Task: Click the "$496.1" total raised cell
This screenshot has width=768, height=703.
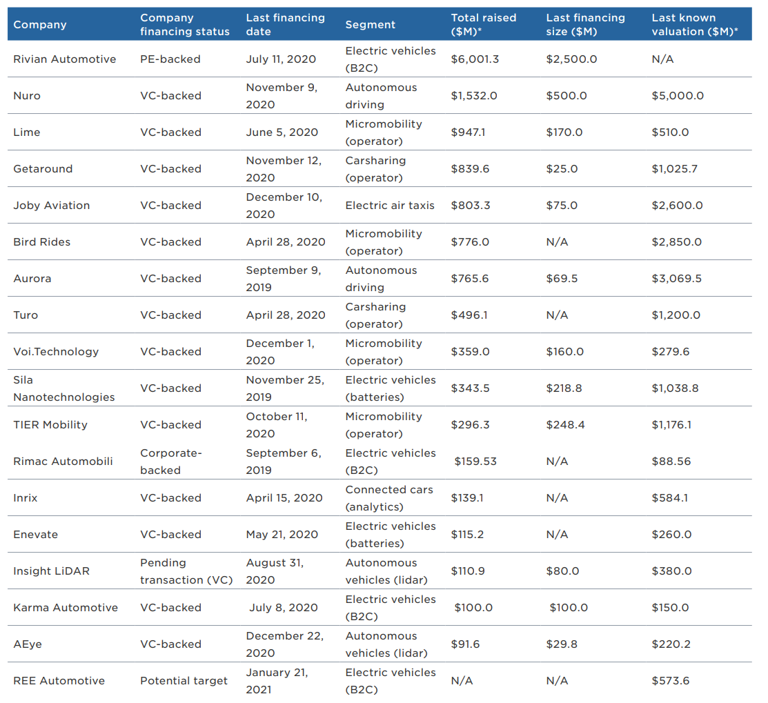Action: pyautogui.click(x=469, y=315)
